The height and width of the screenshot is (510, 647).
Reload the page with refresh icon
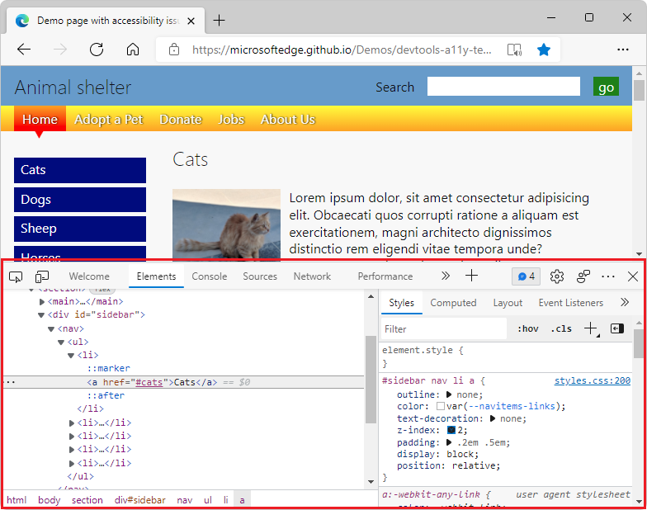point(97,50)
